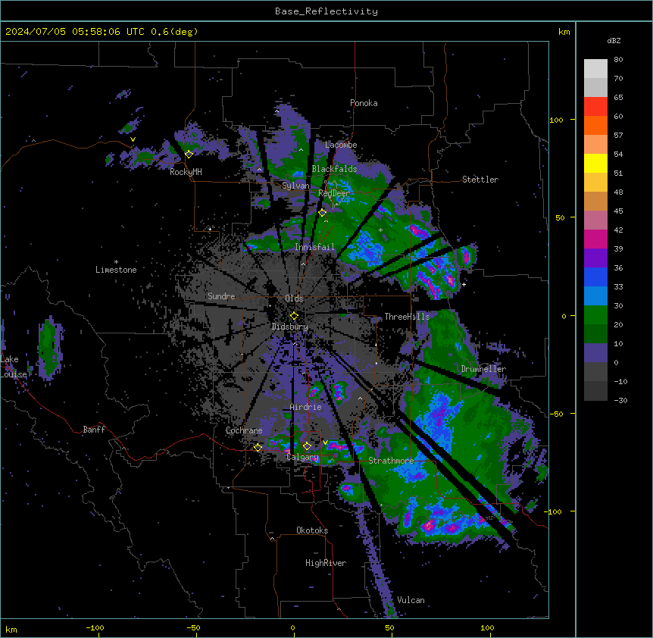Click the Airdrie label

click(306, 407)
